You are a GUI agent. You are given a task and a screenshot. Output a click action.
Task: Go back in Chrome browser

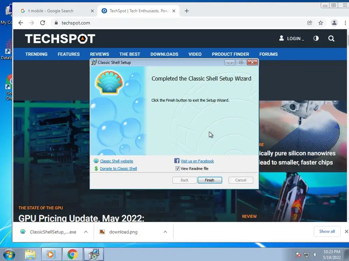point(21,23)
